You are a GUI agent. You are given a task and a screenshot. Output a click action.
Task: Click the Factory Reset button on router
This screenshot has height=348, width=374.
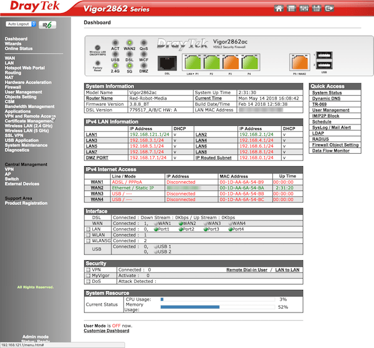(x=98, y=63)
